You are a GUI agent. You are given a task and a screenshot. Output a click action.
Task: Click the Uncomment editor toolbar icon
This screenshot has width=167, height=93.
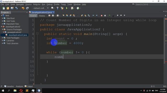click(x=113, y=16)
